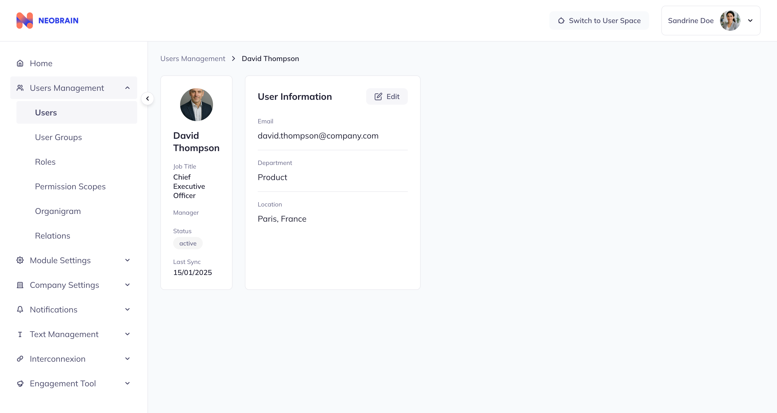
Task: Click the Neobrain logo
Action: coord(47,20)
